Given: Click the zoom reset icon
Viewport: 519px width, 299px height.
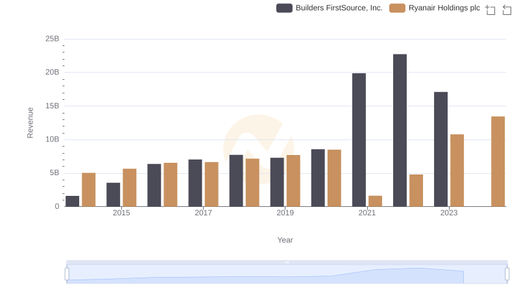Looking at the screenshot, I should click(x=507, y=10).
